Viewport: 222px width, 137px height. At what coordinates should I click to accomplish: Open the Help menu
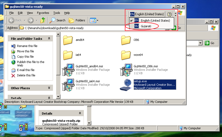[67, 13]
